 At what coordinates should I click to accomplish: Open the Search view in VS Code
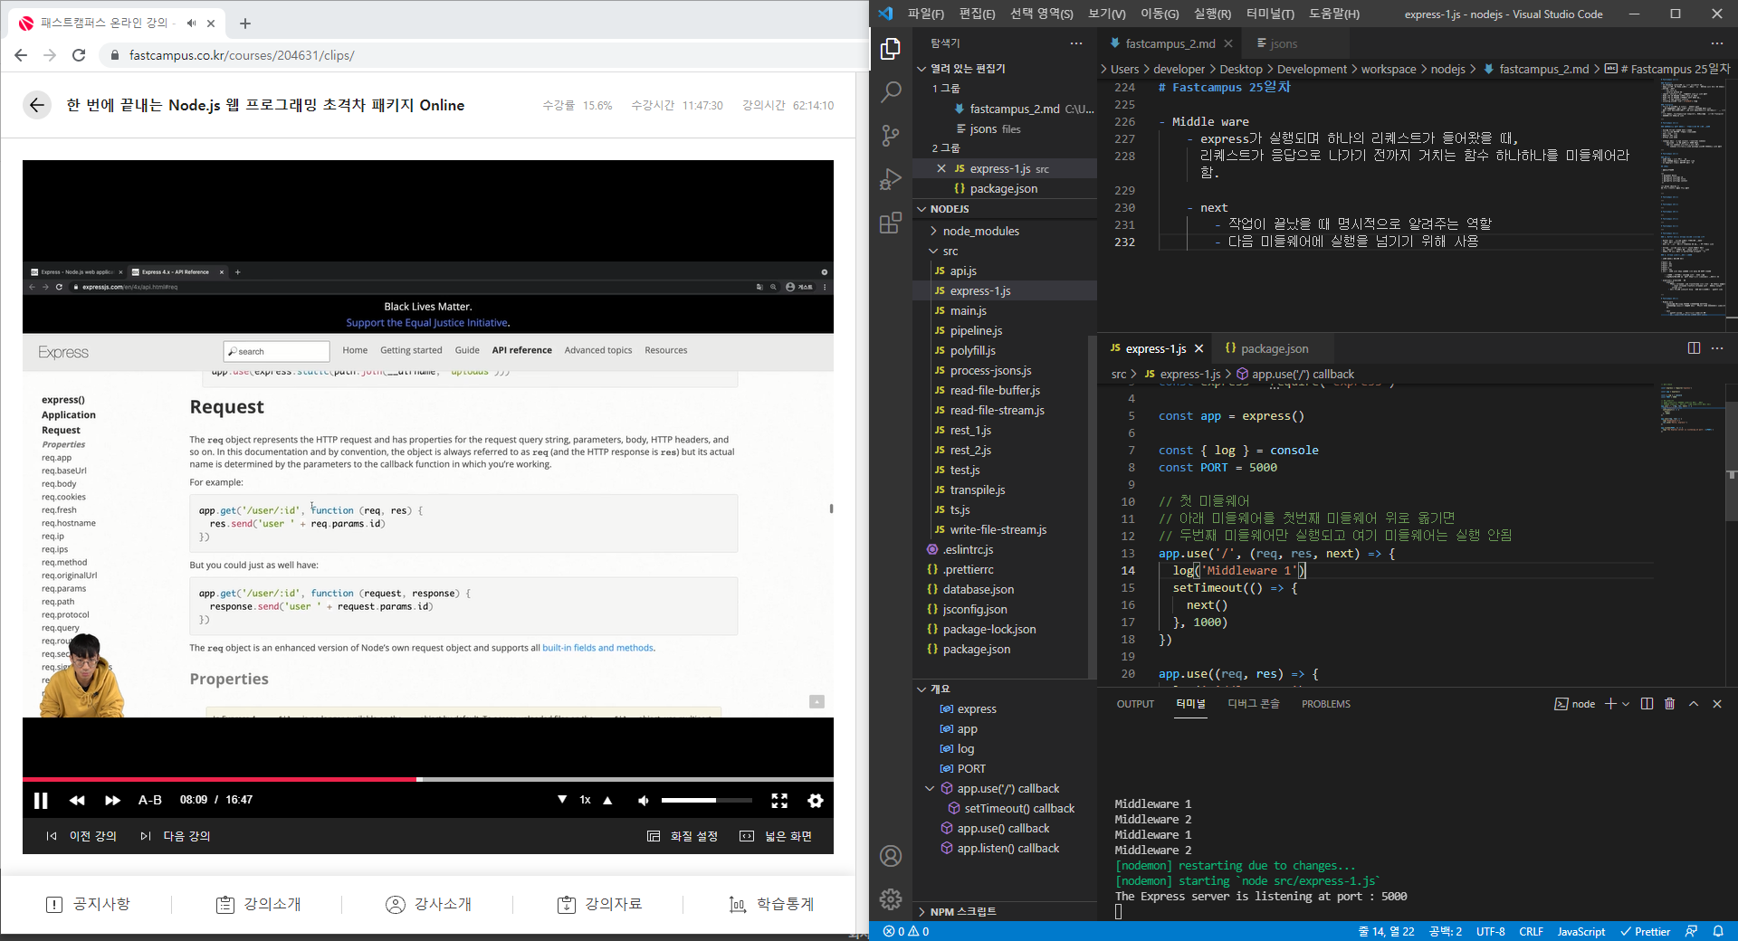pyautogui.click(x=891, y=91)
